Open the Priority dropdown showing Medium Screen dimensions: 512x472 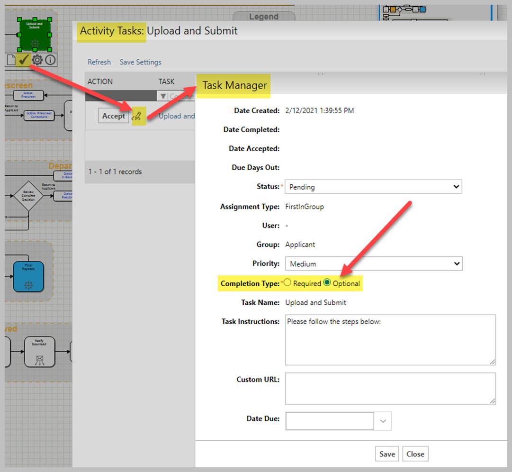coord(373,263)
